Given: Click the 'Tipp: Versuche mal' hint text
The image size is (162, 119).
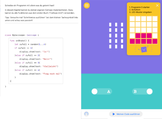Looking at the screenshot, I should (x=41, y=19).
